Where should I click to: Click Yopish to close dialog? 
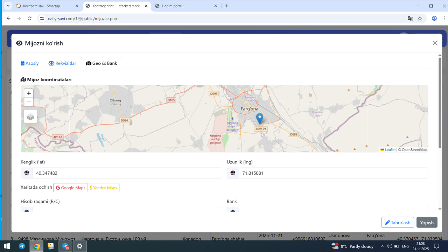point(427,223)
